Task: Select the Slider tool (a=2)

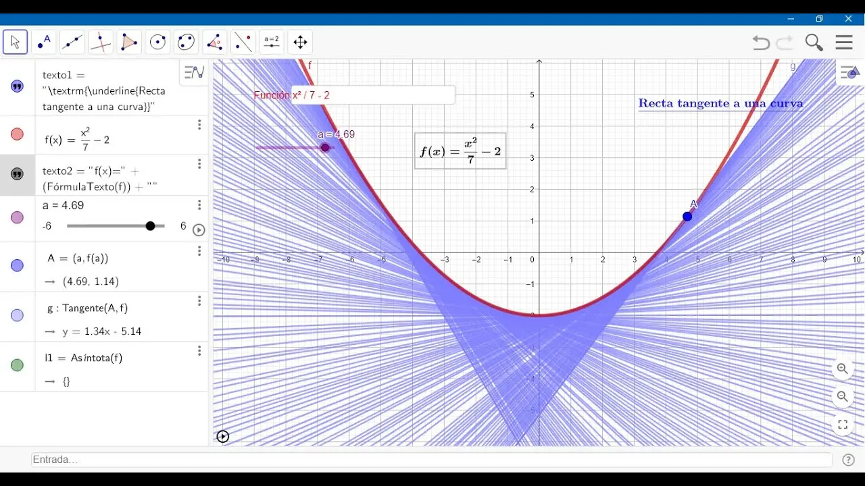Action: click(x=271, y=42)
